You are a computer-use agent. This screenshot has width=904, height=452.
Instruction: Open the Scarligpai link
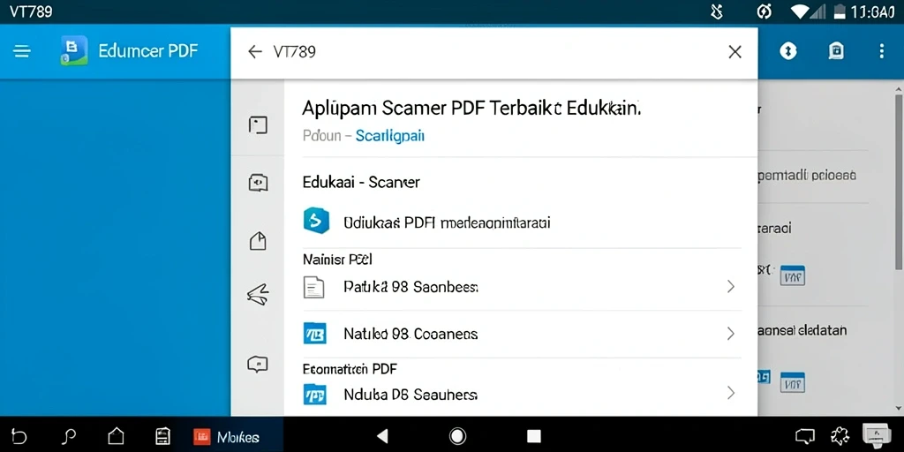tap(390, 136)
